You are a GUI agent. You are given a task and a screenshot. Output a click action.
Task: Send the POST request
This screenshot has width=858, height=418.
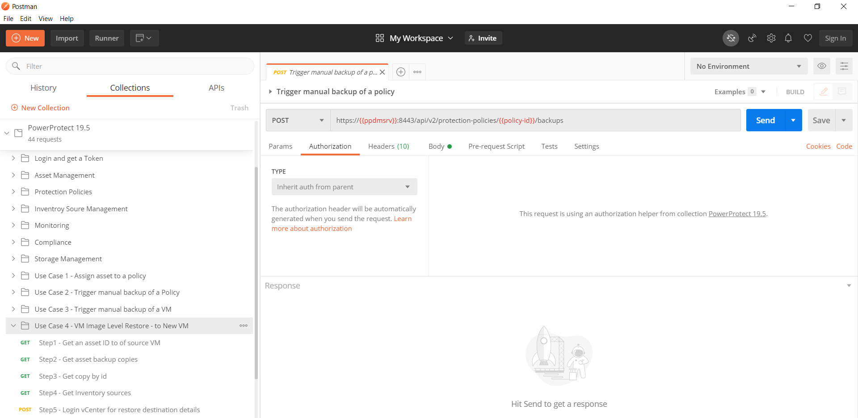point(765,120)
